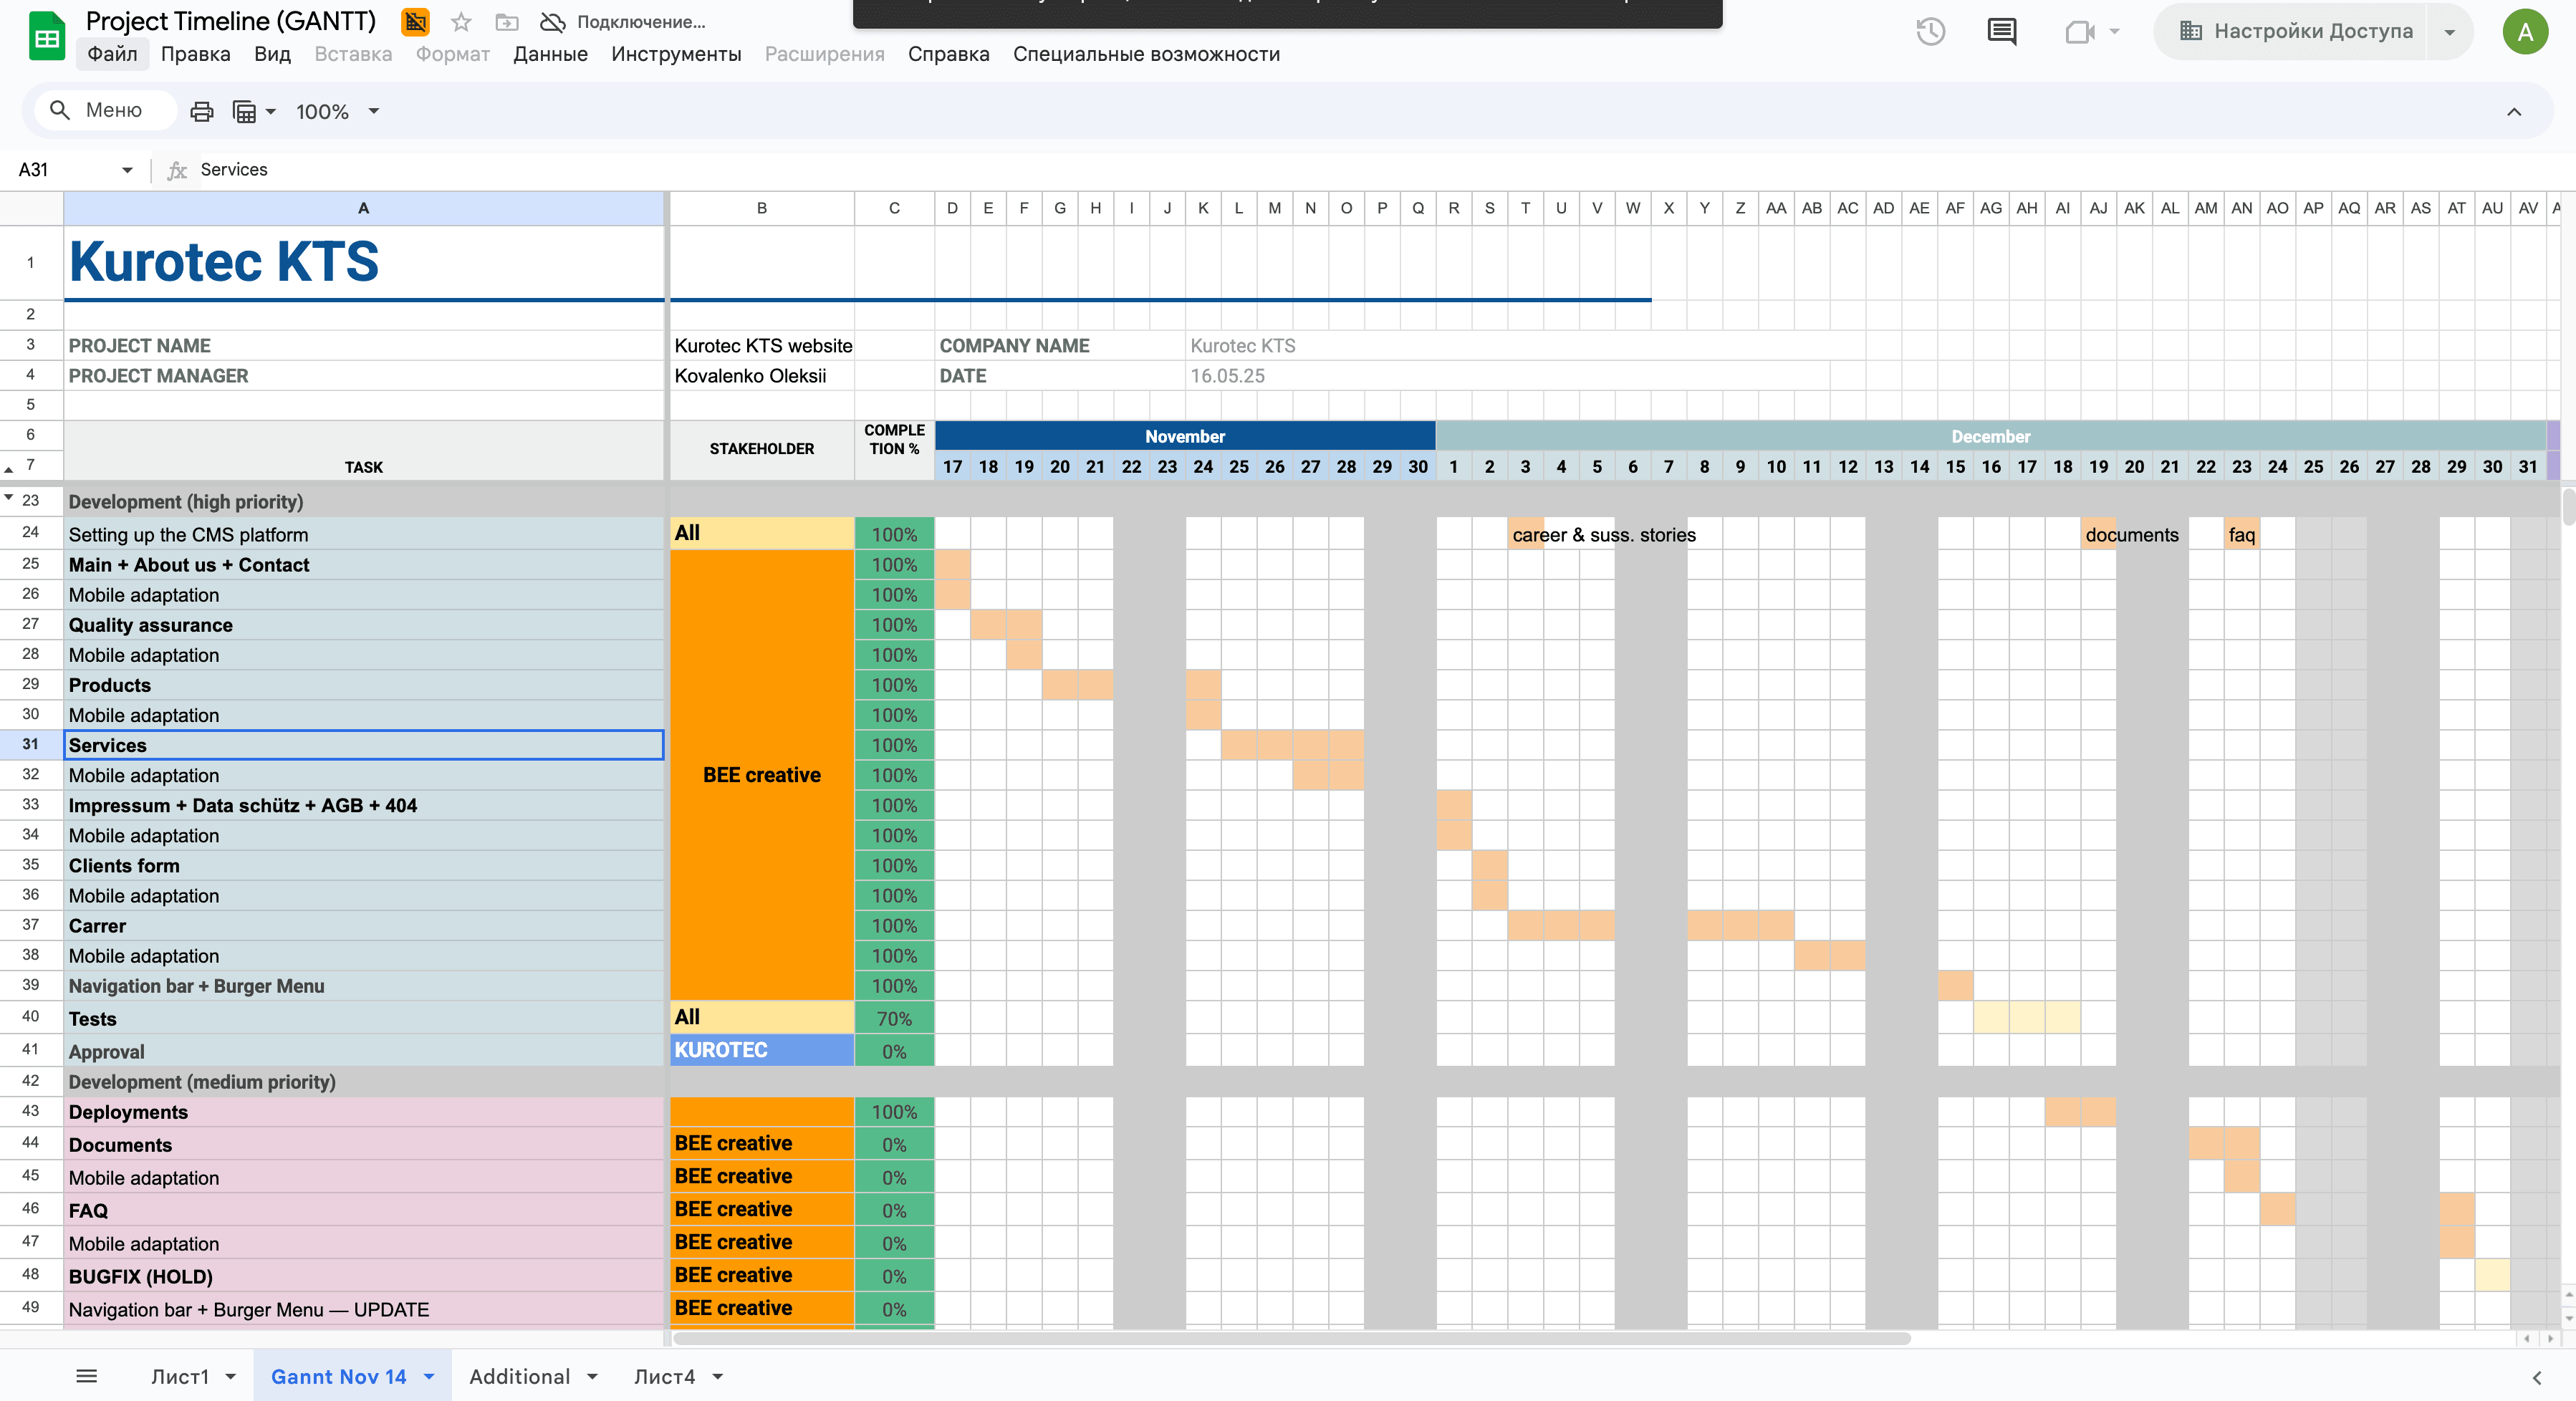Viewport: 2576px width, 1401px height.
Task: Click the move-to-folder icon
Action: tap(506, 21)
